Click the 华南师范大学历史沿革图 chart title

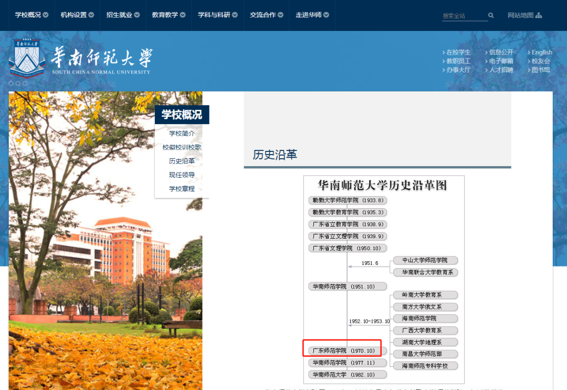(x=382, y=186)
